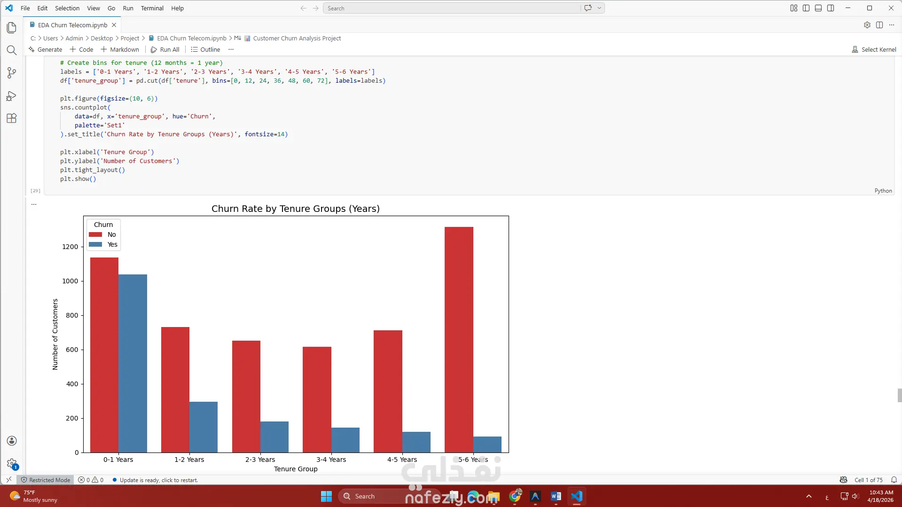
Task: Click the Admin breadcrumb segment
Action: (x=74, y=38)
